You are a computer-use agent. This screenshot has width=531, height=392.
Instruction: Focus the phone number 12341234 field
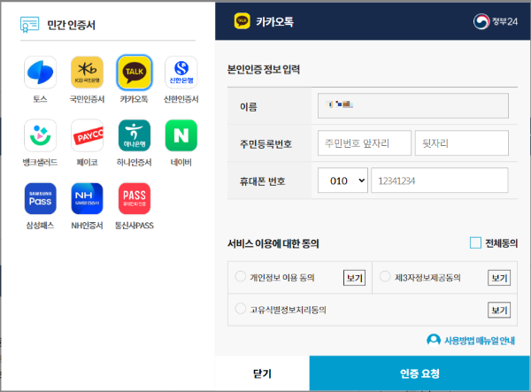pos(440,181)
